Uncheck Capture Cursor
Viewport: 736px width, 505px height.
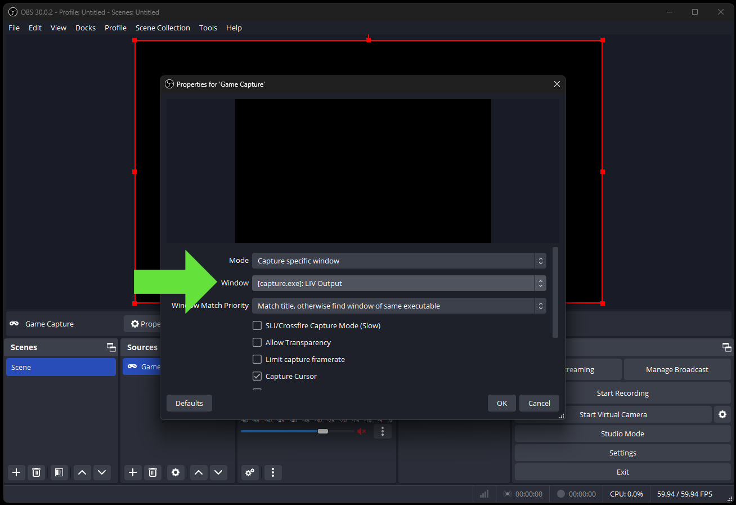coord(257,376)
